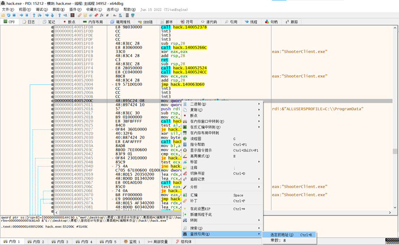Click the calculator icon in toolbar

tap(127, 15)
